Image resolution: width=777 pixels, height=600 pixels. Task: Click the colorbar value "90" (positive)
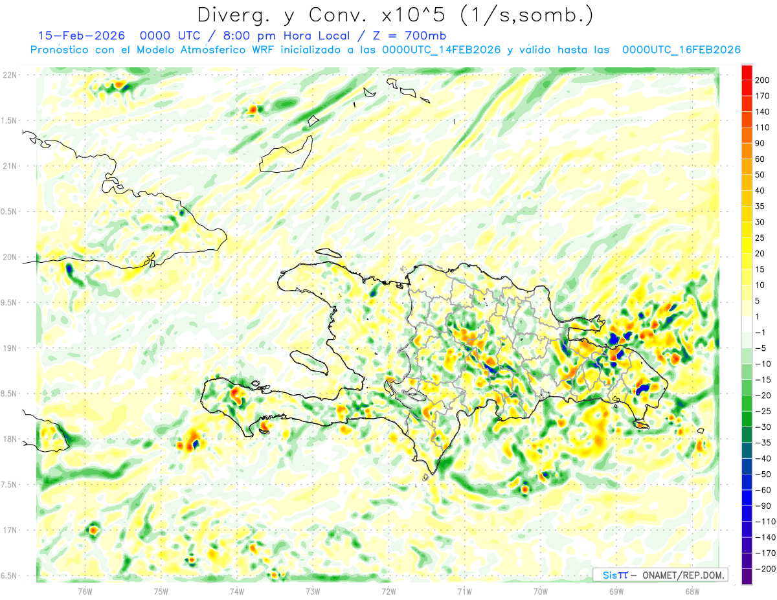point(760,143)
